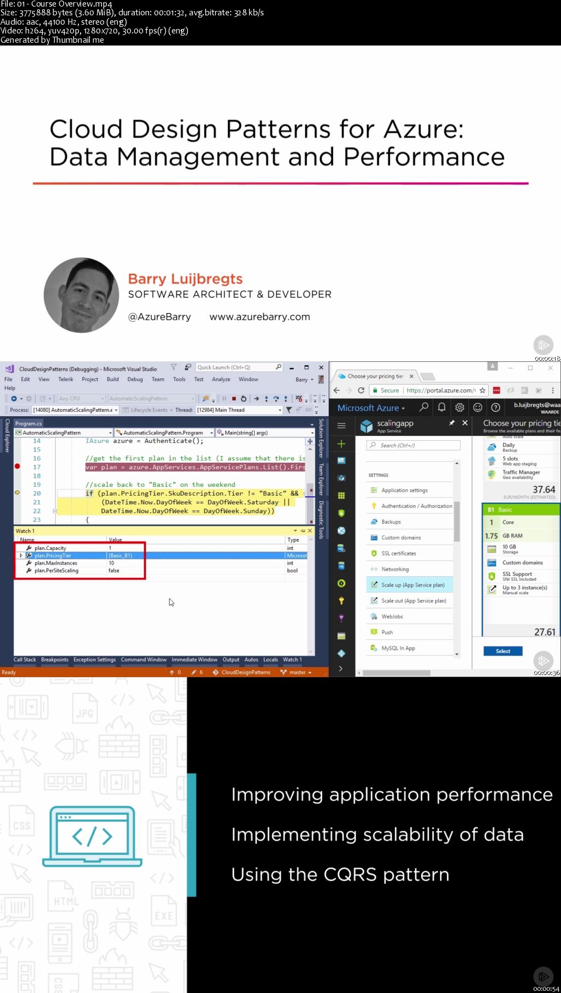Click the notifications flag icon in Visual Studio title
This screenshot has height=993, width=561.
coord(174,367)
